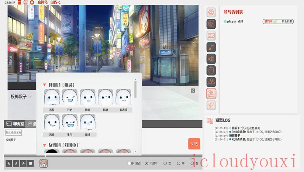Open the house icon at the sidebar bottom

coord(211,105)
